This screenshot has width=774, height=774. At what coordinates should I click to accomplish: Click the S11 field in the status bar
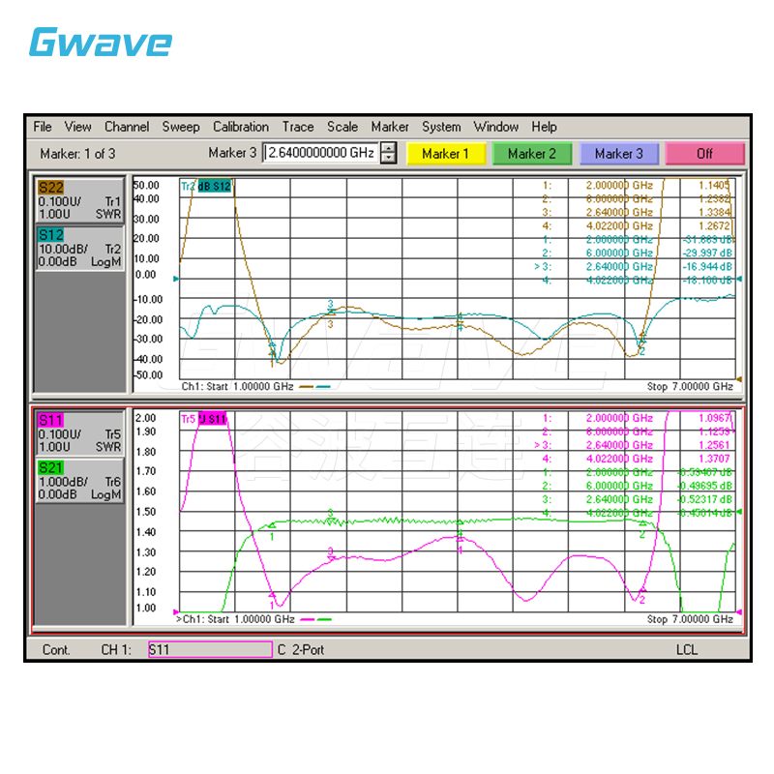pos(210,649)
